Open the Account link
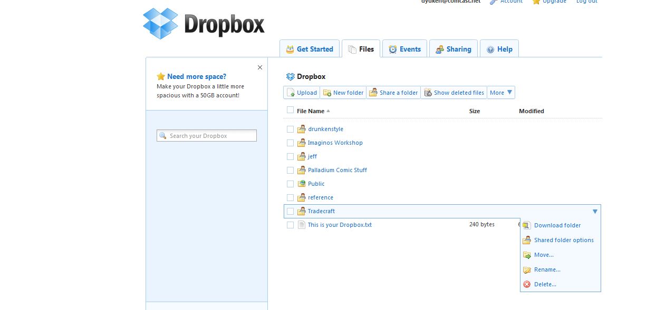 pyautogui.click(x=511, y=1)
